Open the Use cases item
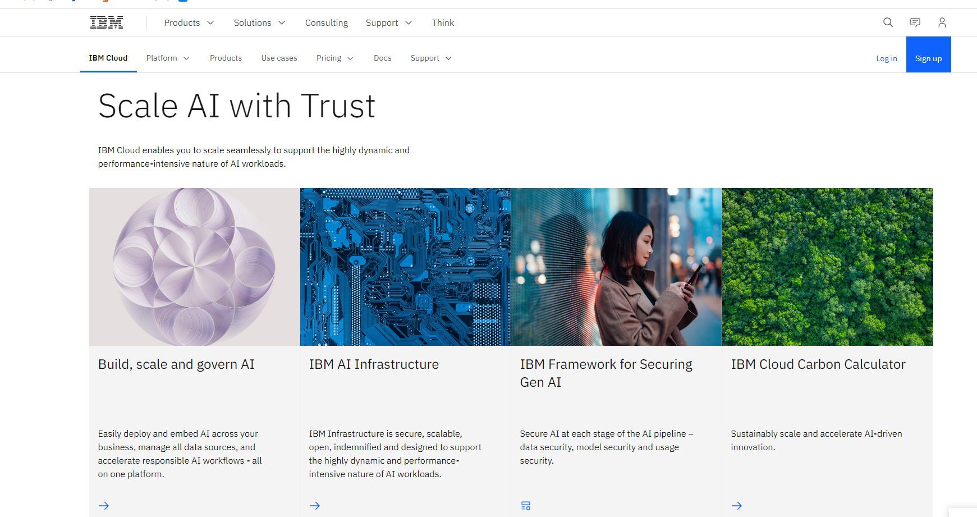Image resolution: width=977 pixels, height=517 pixels. pos(279,58)
